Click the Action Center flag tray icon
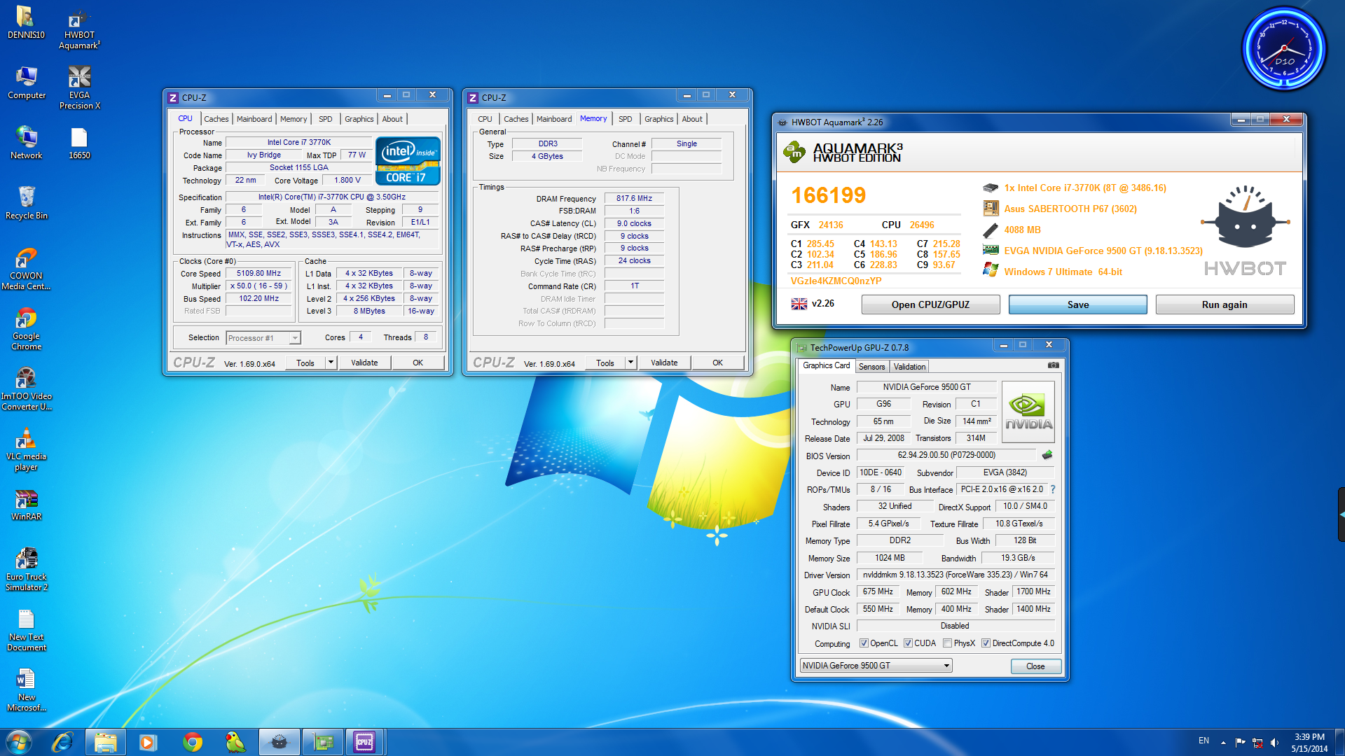Screen dimensions: 1345x756 [x=1240, y=743]
